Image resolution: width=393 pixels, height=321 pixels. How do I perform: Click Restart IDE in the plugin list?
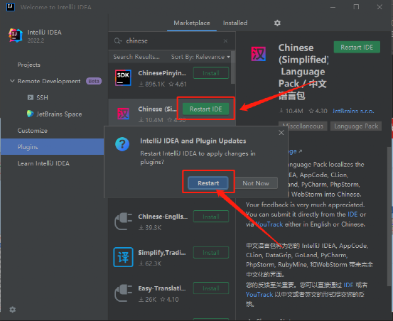(x=205, y=109)
